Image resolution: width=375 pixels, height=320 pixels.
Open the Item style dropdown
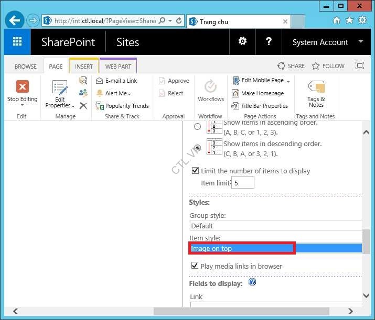275,248
